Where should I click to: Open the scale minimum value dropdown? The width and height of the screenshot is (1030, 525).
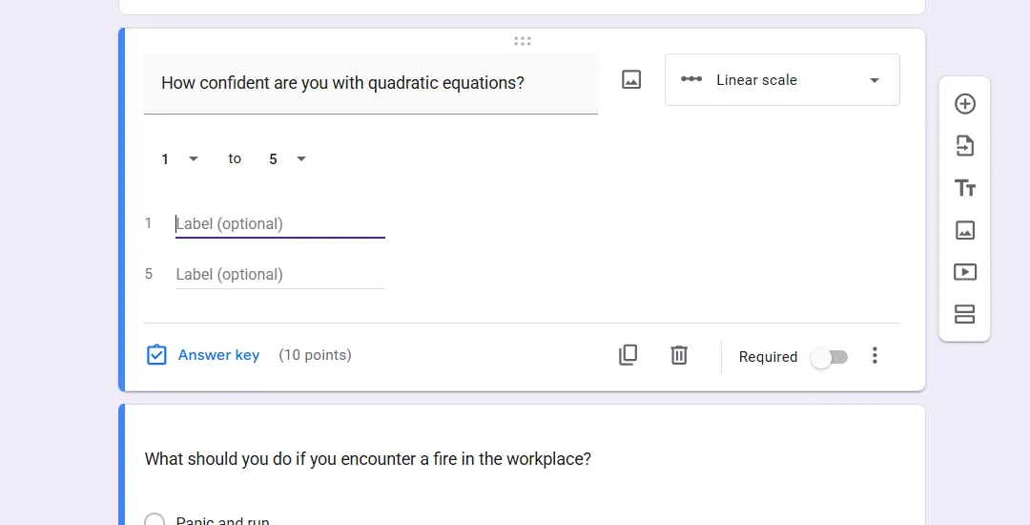(x=179, y=159)
